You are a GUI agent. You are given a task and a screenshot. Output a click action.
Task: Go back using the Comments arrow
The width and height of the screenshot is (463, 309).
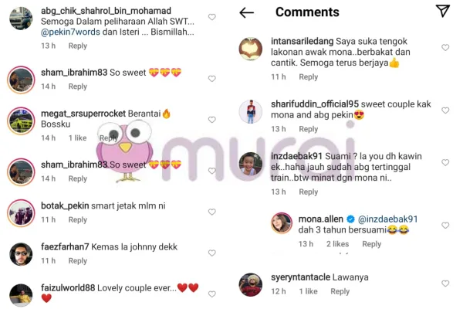coord(247,12)
